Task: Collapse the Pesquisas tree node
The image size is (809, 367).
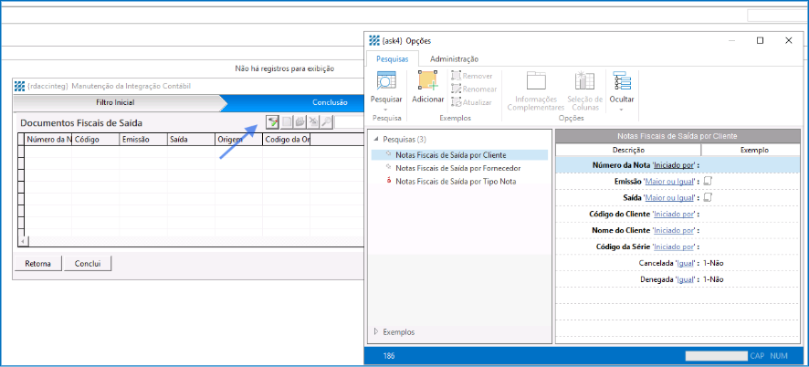Action: (x=376, y=140)
